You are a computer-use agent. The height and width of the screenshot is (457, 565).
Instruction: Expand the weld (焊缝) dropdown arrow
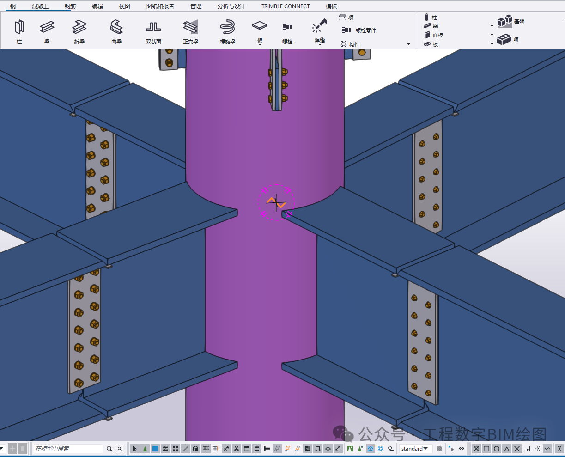[320, 45]
